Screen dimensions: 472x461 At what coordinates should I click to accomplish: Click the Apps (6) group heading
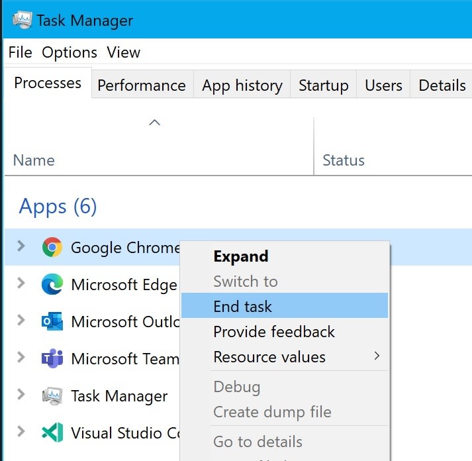point(58,207)
